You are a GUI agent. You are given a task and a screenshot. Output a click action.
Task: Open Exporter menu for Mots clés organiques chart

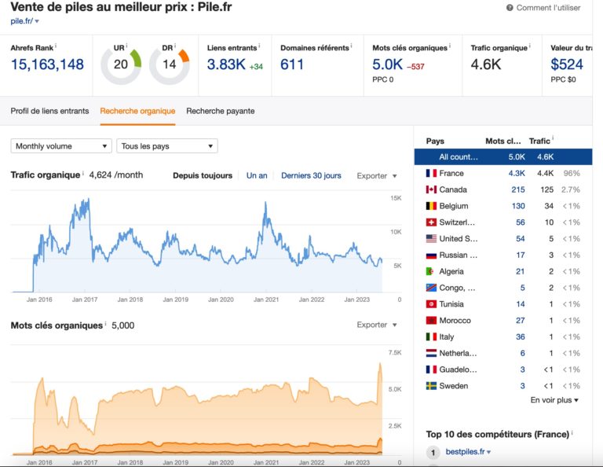377,325
